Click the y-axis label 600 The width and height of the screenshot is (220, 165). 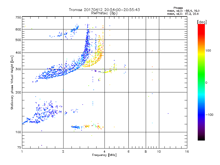pyautogui.click(x=18, y=29)
